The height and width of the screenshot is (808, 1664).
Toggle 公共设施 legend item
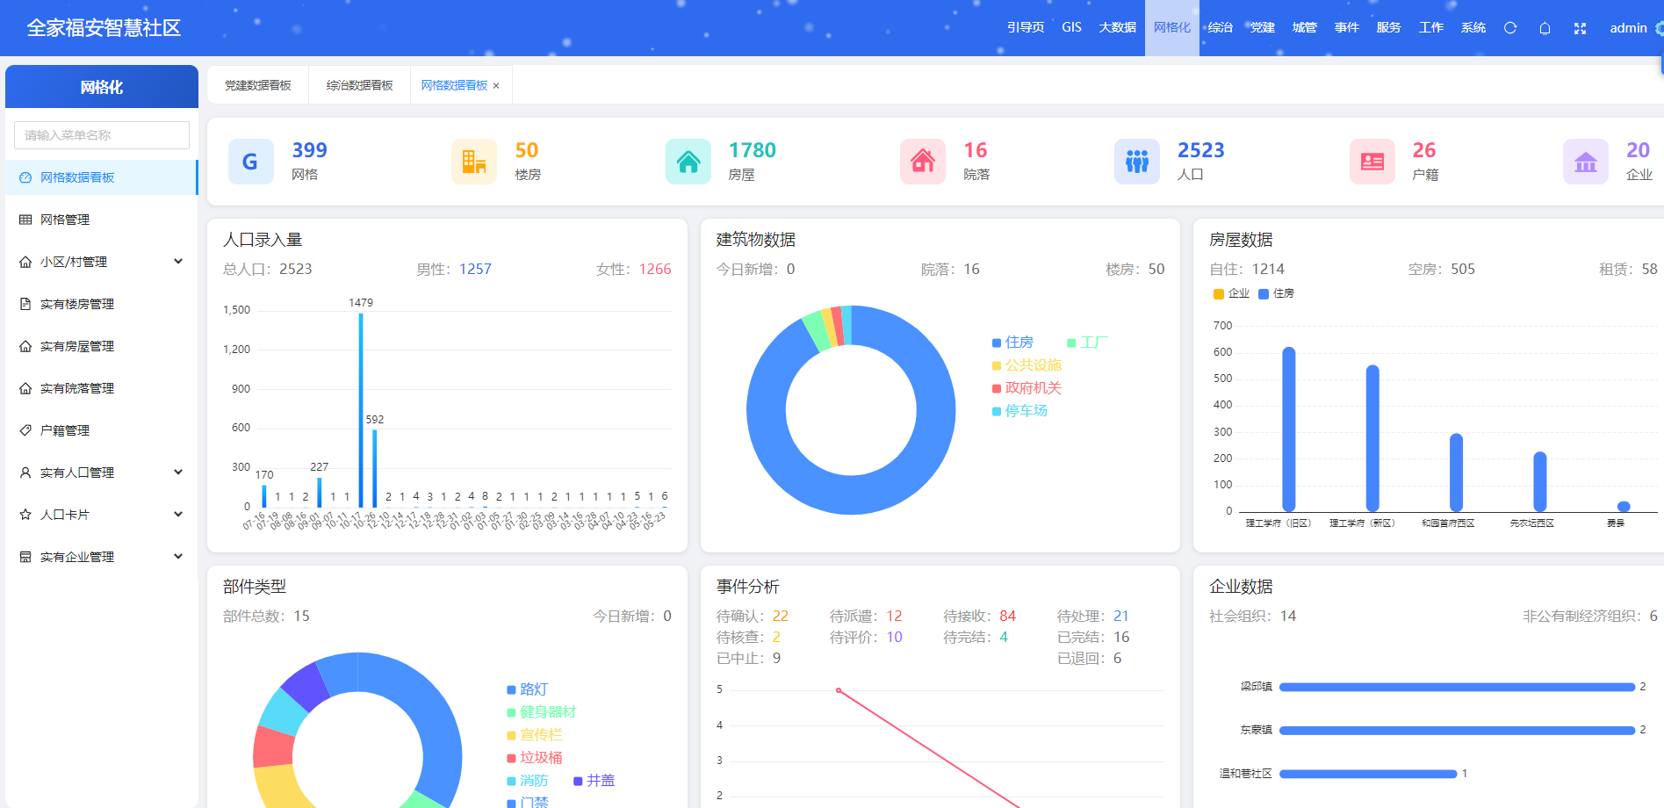(x=1026, y=365)
